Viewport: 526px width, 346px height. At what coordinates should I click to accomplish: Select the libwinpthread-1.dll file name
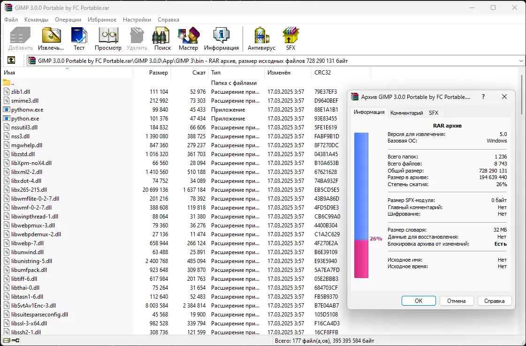pos(35,216)
